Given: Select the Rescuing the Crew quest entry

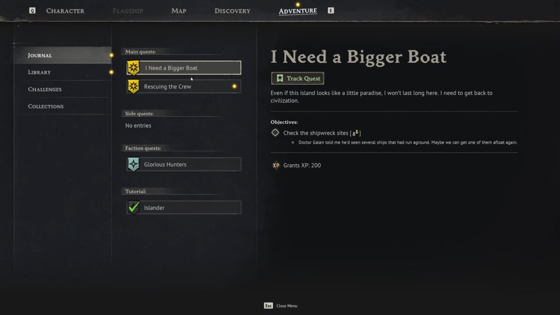Looking at the screenshot, I should click(184, 86).
